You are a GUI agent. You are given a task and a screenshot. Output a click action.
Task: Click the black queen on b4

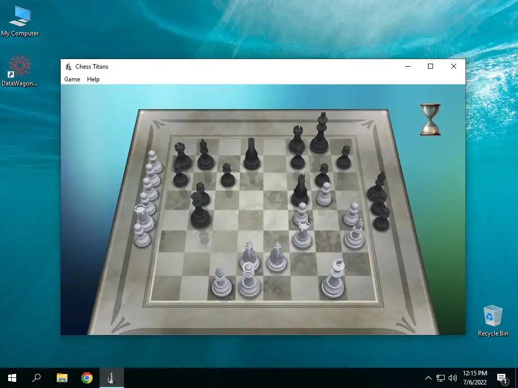point(200,210)
